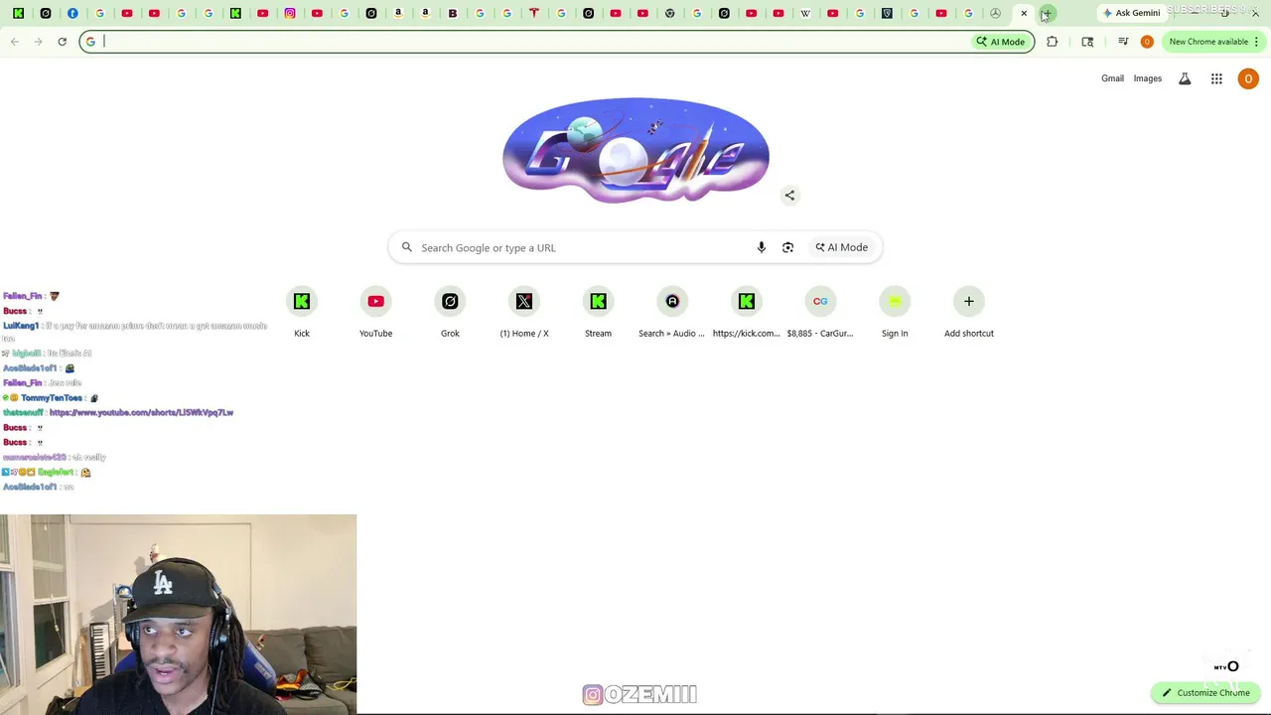Click the Ask Gemini button
This screenshot has height=715, width=1271.
coord(1131,13)
